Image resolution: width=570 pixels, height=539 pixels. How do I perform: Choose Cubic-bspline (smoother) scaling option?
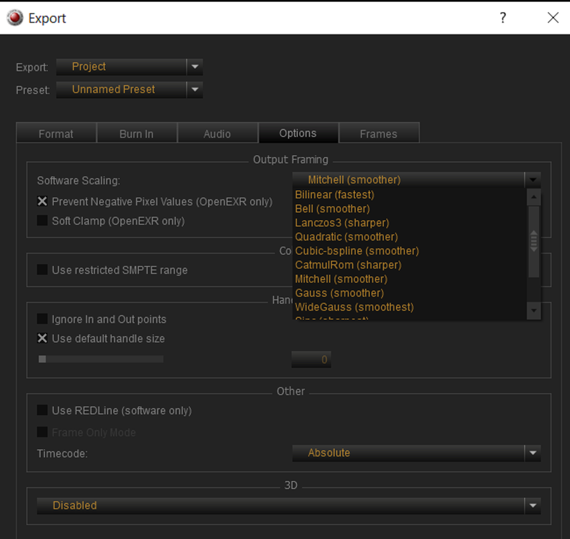pyautogui.click(x=410, y=251)
